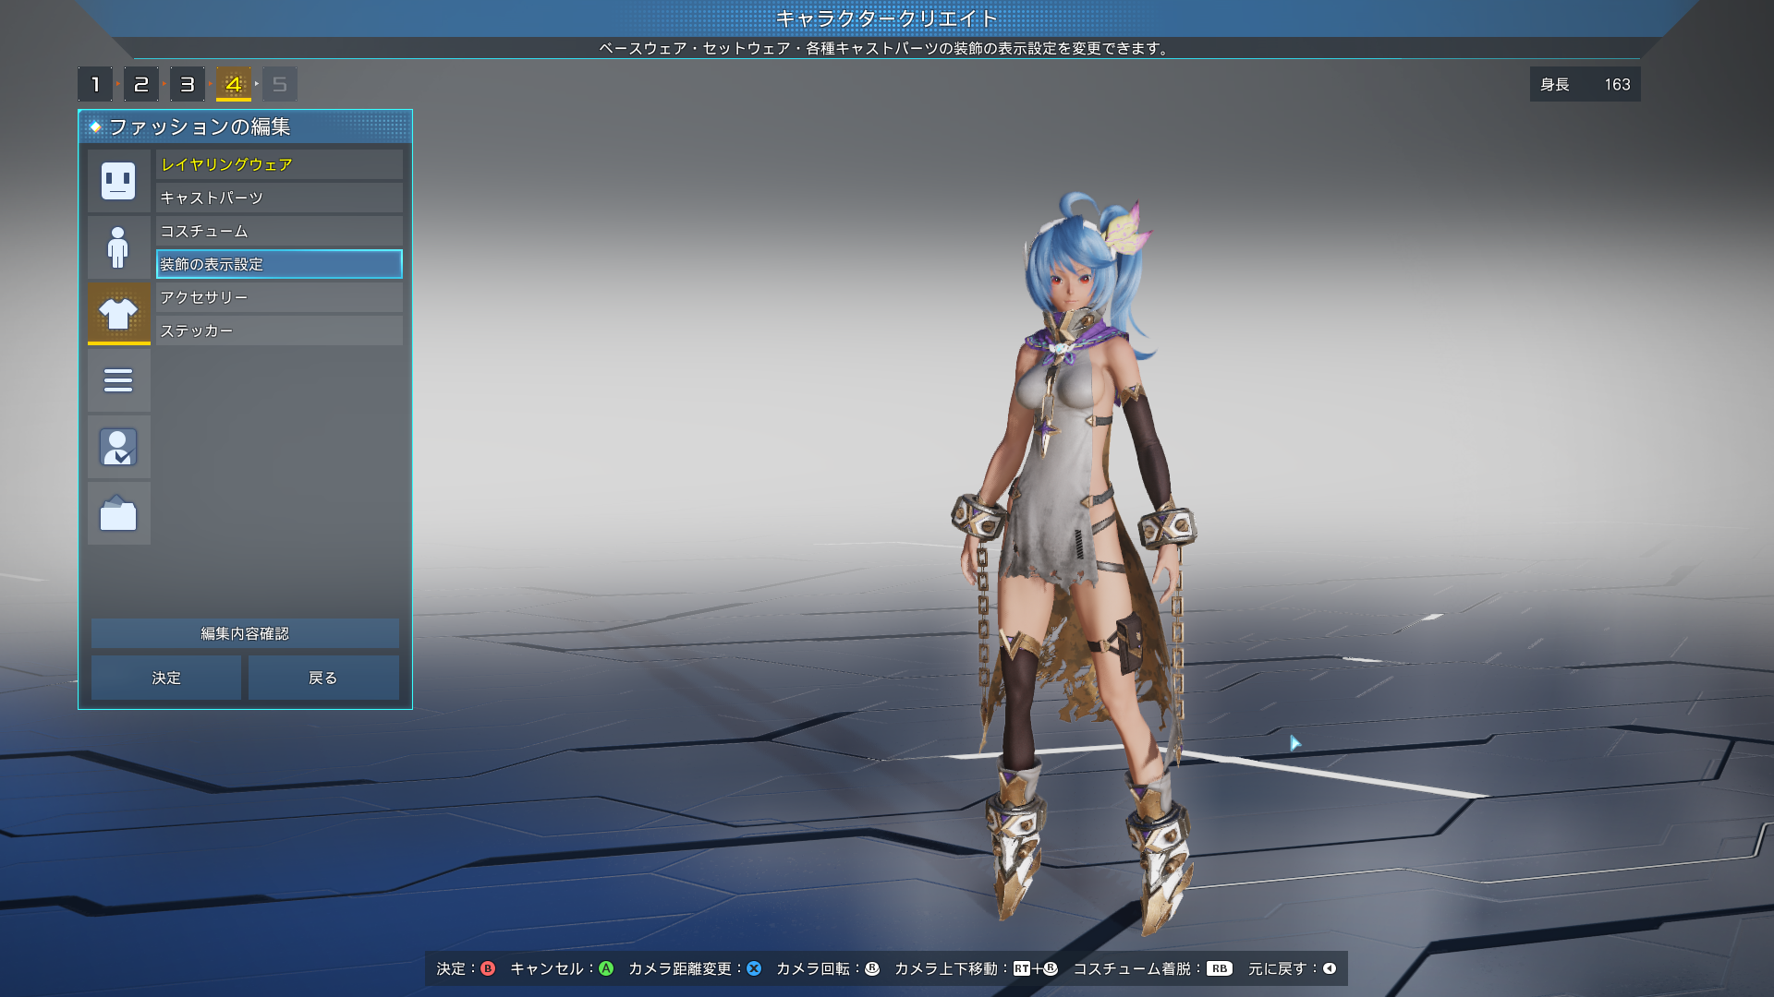Go to creation step 1
The width and height of the screenshot is (1774, 997).
(x=95, y=84)
